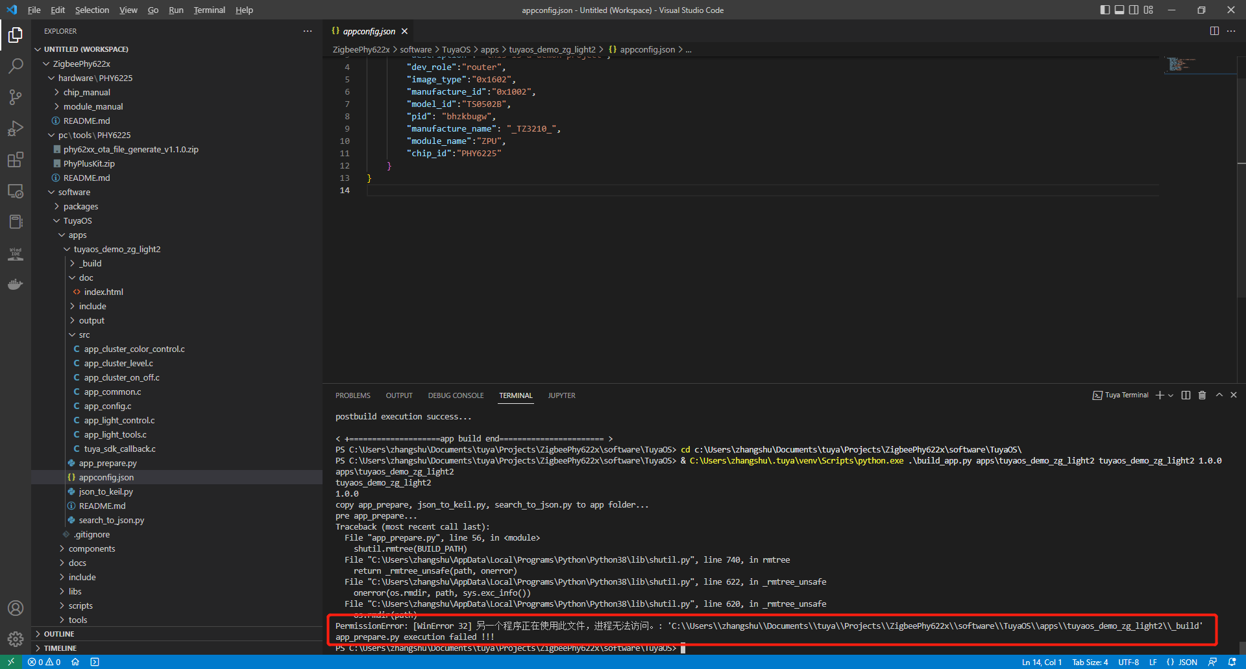Click the remote window indicator in status bar
This screenshot has height=669, width=1246.
pos(11,662)
